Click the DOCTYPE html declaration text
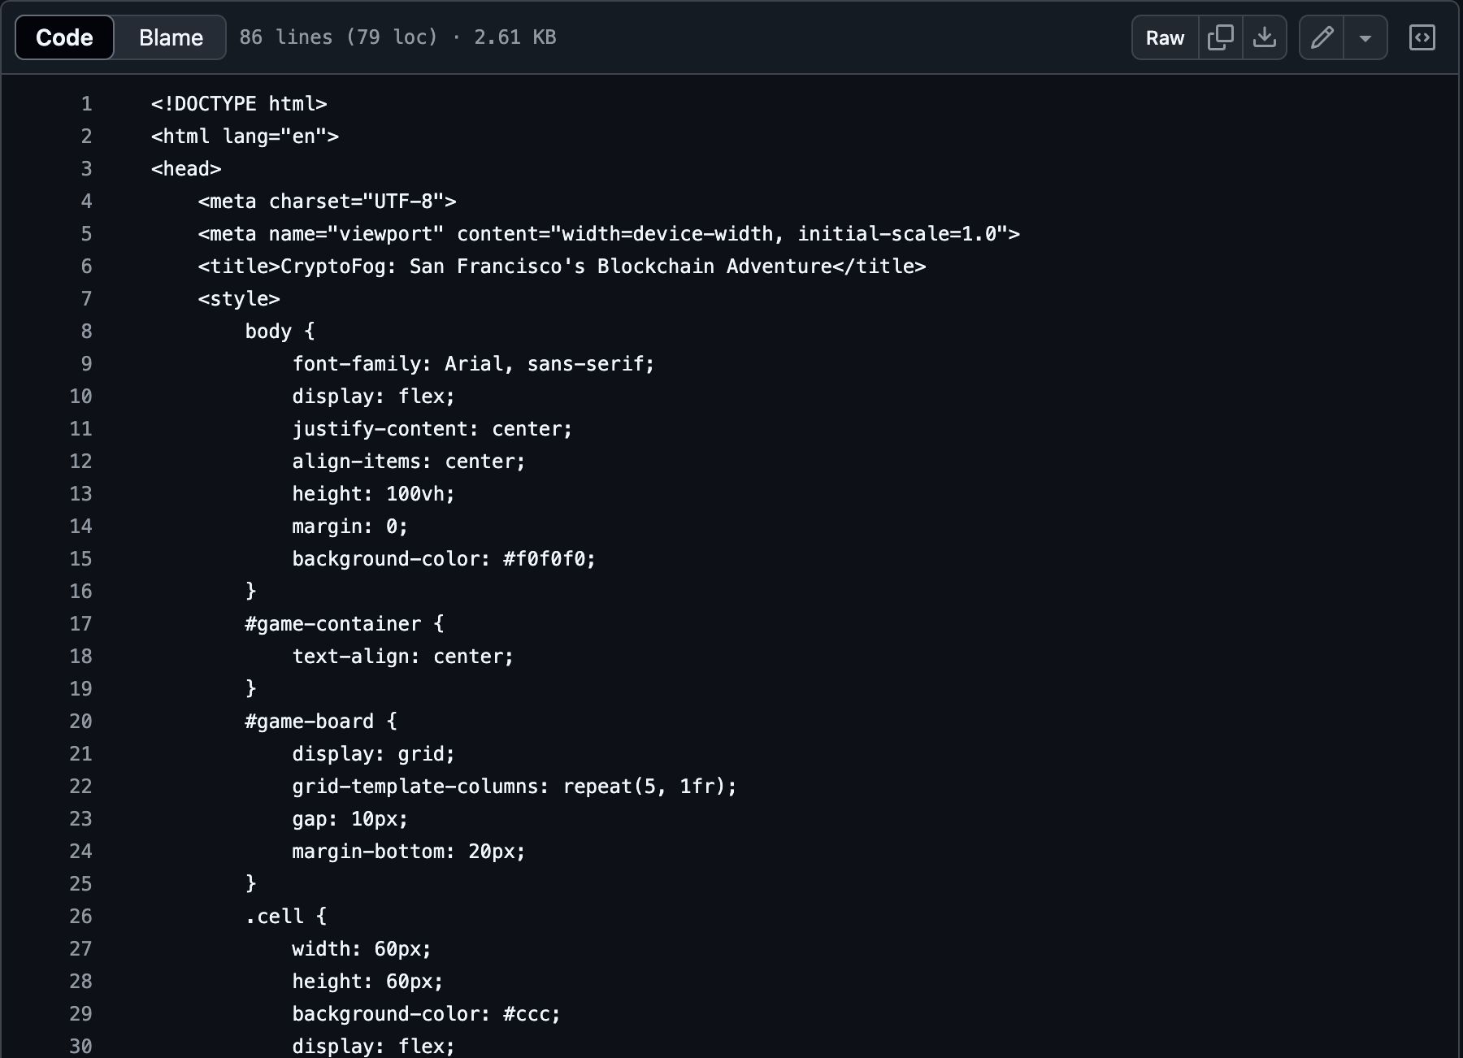Image resolution: width=1463 pixels, height=1058 pixels. (x=239, y=104)
